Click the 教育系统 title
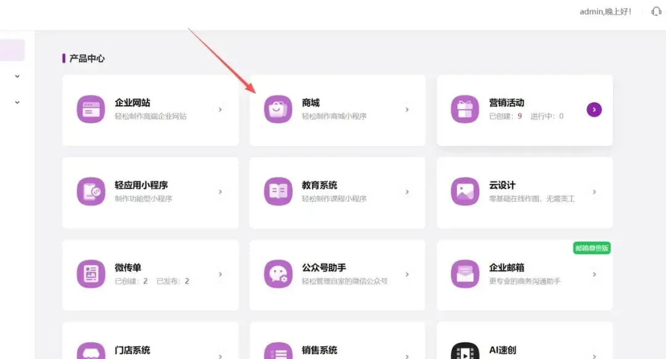This screenshot has height=359, width=666. (x=320, y=185)
